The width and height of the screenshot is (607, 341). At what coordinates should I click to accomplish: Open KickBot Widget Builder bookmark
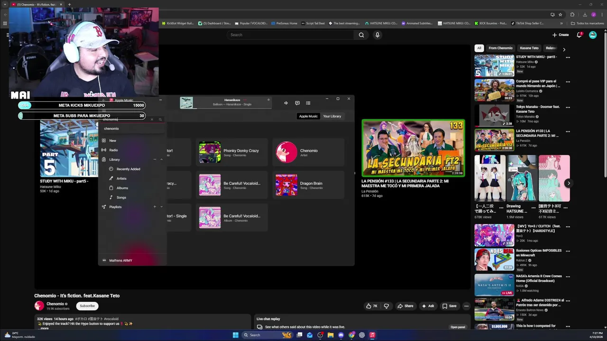tap(178, 23)
